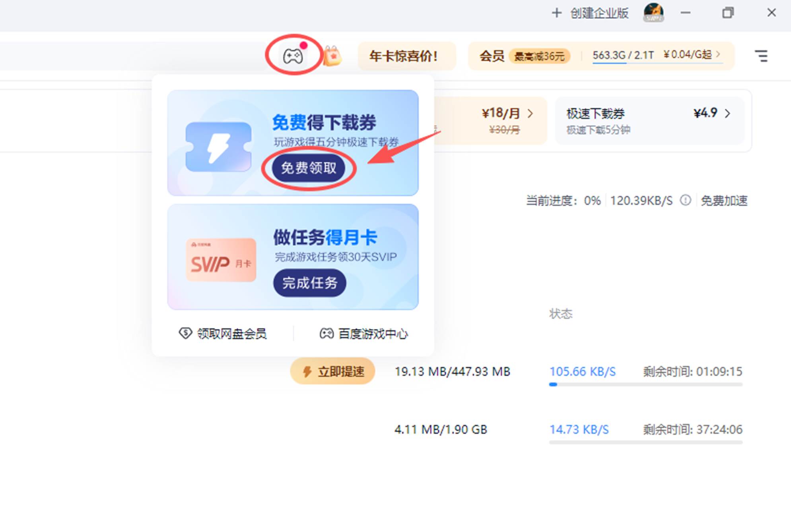Expand the 极速下载券 ¥4.9 offer
The height and width of the screenshot is (510, 791).
729,114
